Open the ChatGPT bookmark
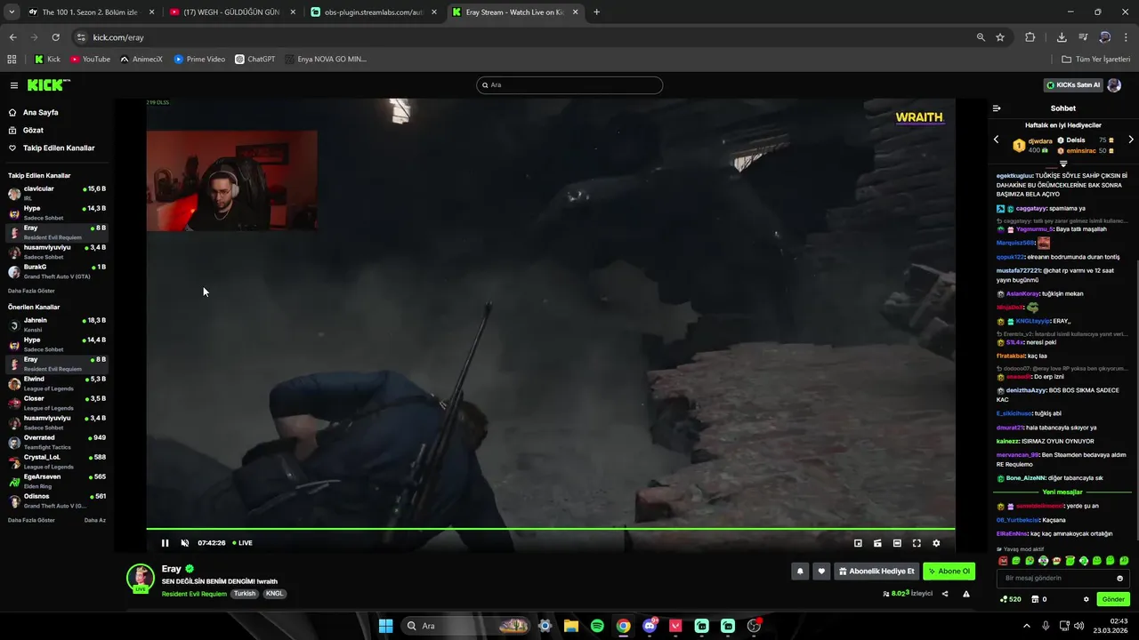Viewport: 1139px width, 640px height. 255,60
